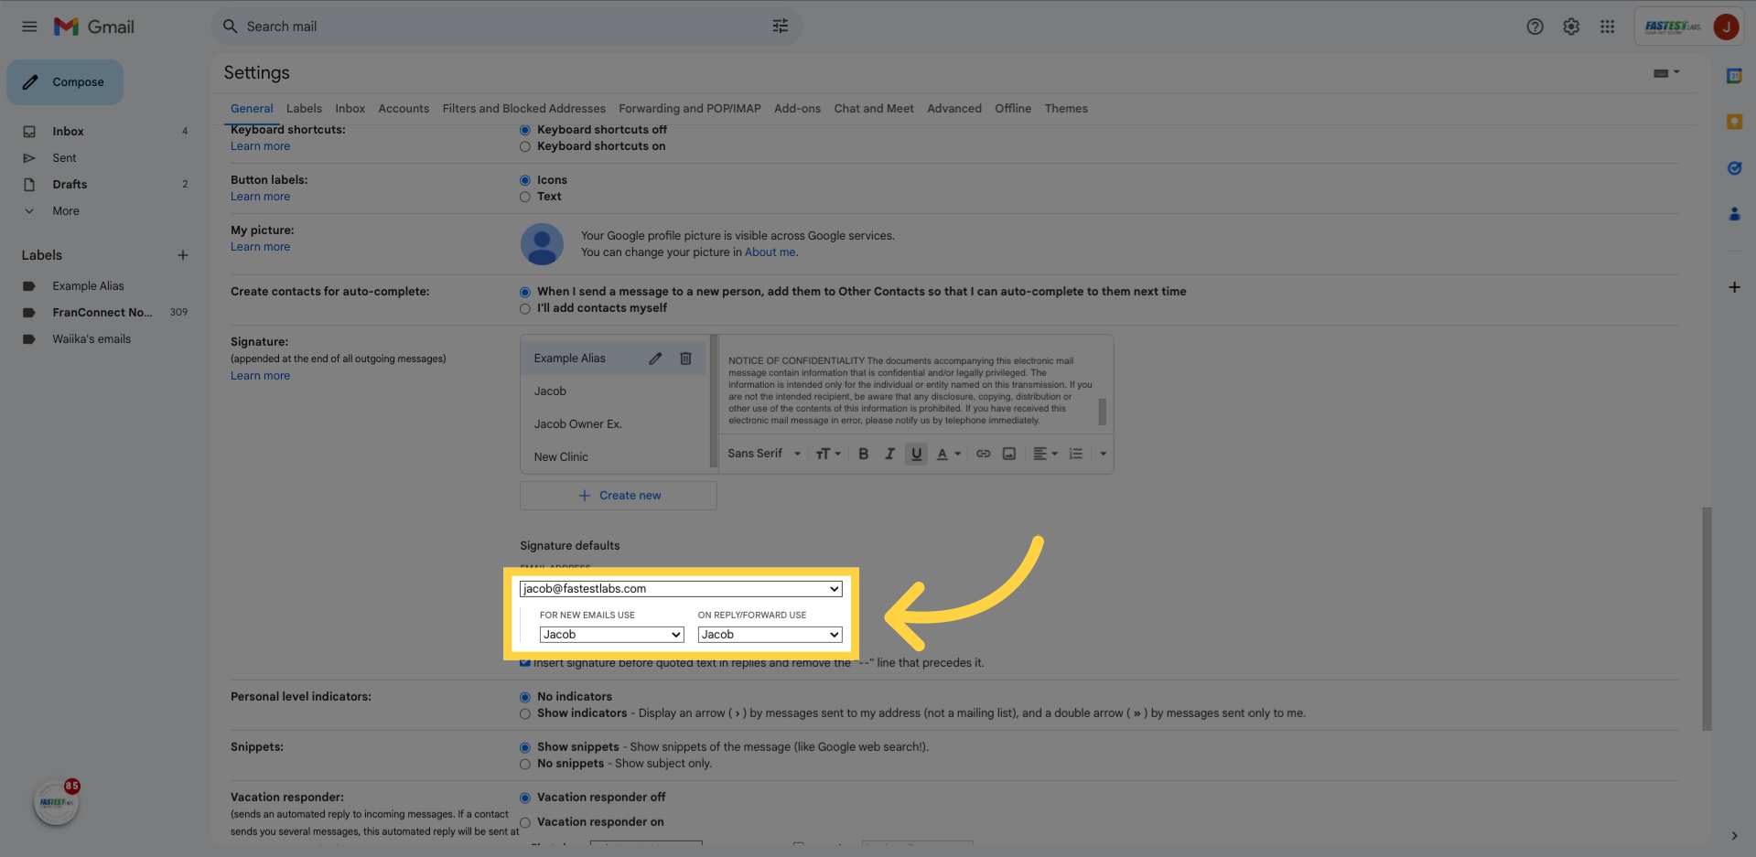This screenshot has height=857, width=1756.
Task: Select Keyboard shortcuts off
Action: coord(525,130)
